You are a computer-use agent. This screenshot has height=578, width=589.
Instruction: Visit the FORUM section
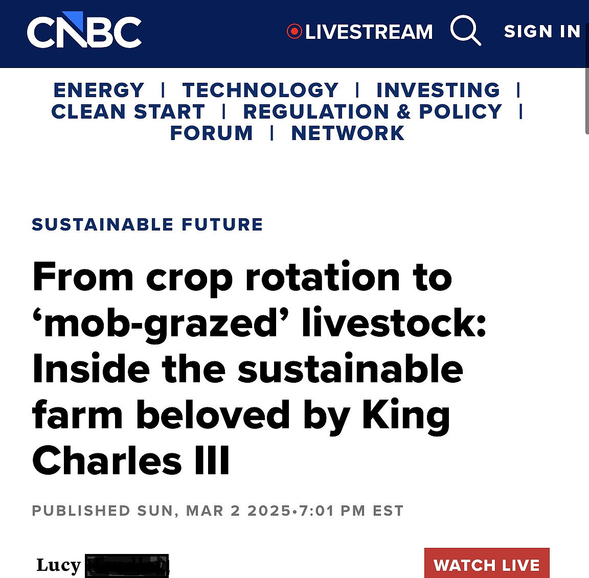tap(211, 133)
